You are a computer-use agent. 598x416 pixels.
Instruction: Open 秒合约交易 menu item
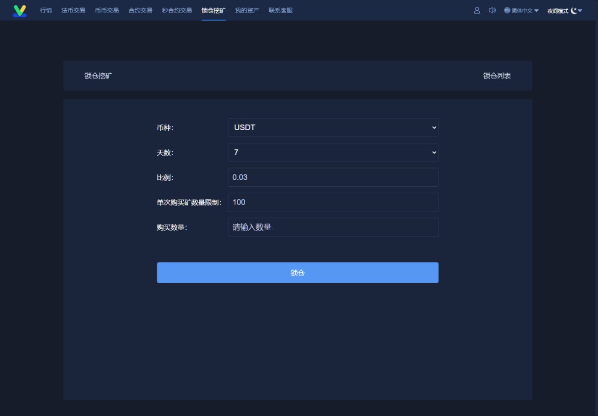pos(177,10)
